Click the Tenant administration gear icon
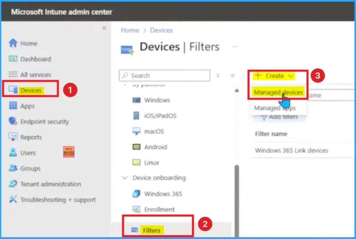Viewport: 356px width, 239px height. pos(13,184)
